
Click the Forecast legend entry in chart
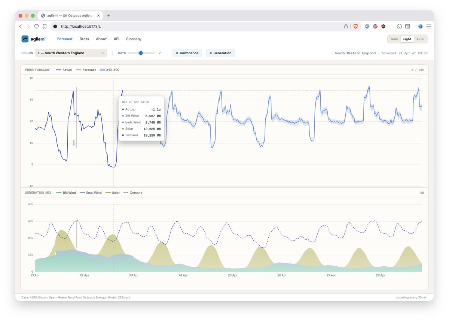(x=86, y=70)
